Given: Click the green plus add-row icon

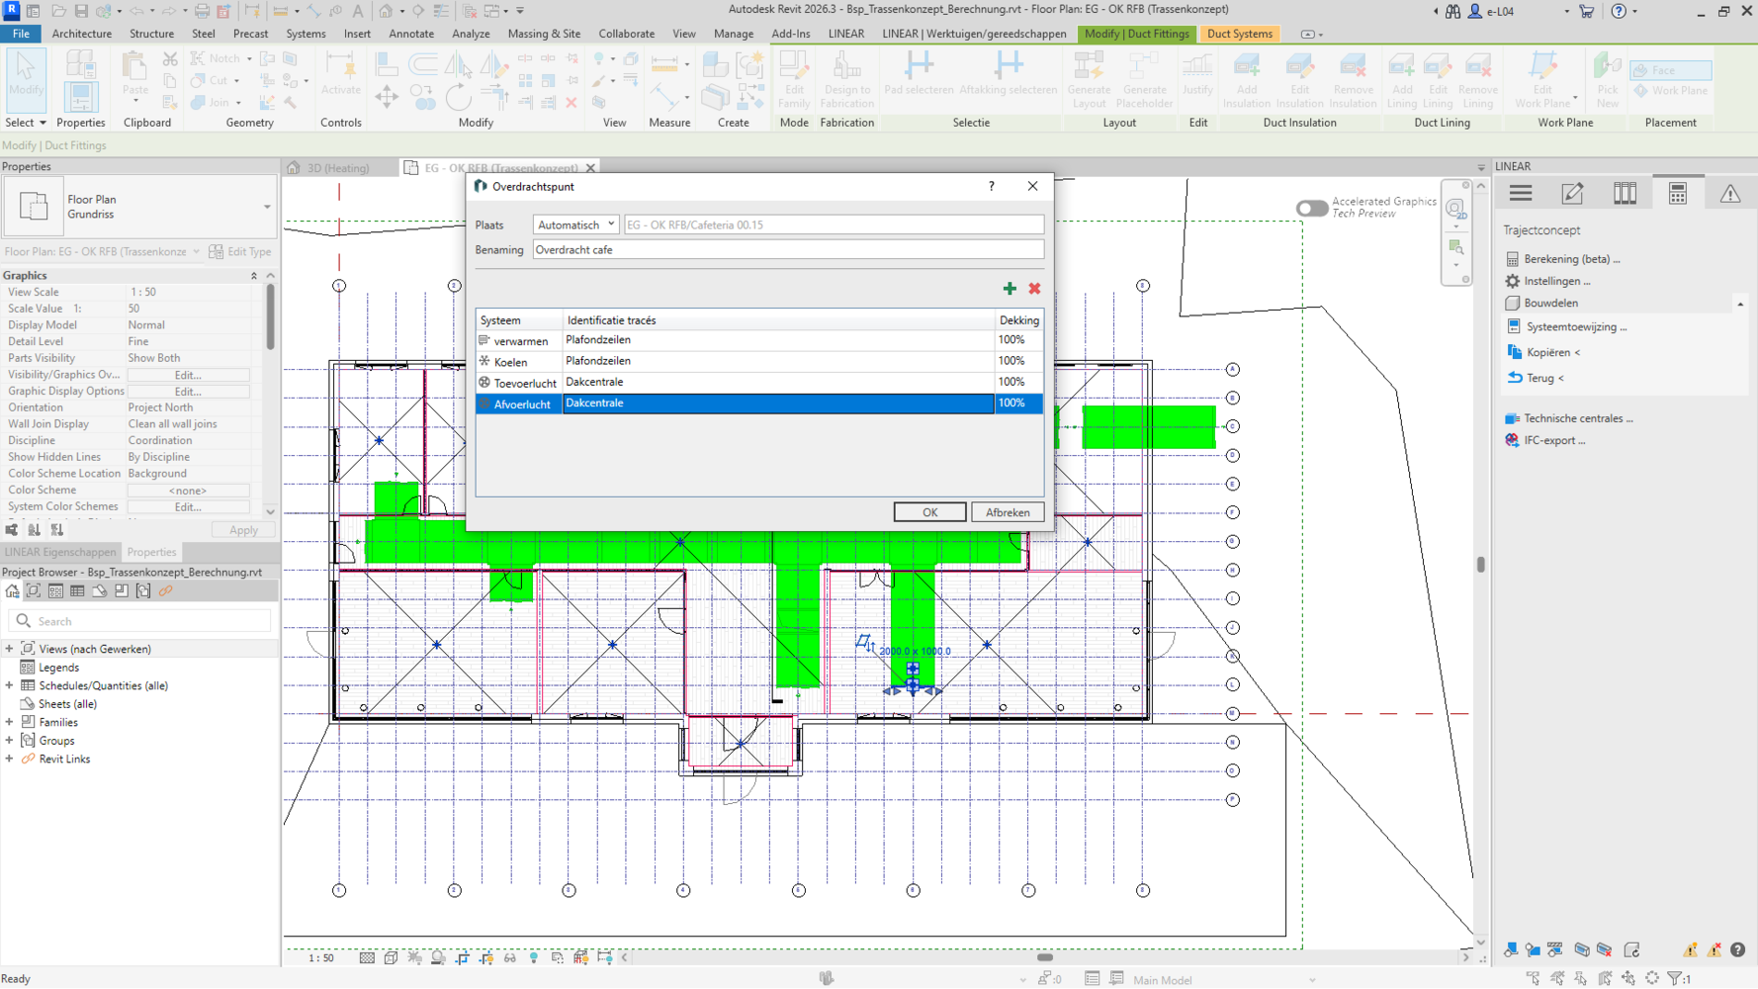Looking at the screenshot, I should (1010, 289).
